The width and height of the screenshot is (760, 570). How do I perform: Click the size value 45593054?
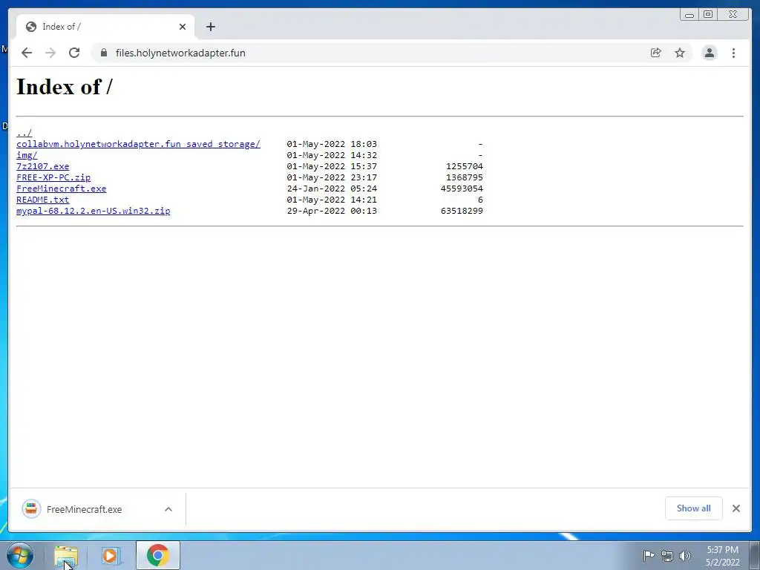pyautogui.click(x=462, y=189)
